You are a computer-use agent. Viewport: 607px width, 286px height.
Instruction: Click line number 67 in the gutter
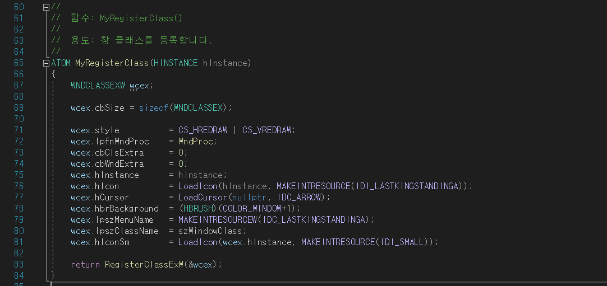click(x=19, y=85)
